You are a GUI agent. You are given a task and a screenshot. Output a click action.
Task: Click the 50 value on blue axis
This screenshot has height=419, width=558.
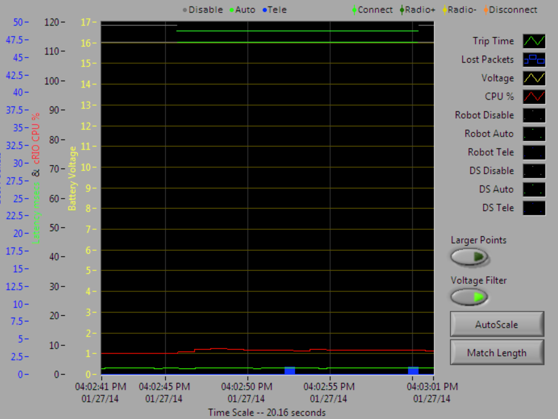tap(18, 22)
